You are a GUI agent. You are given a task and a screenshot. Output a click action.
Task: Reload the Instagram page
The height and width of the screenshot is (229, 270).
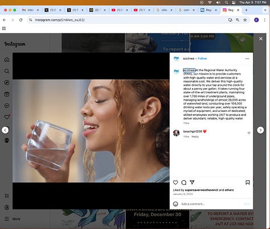(x=21, y=20)
